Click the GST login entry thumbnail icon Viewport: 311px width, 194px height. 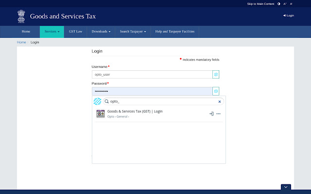click(101, 114)
